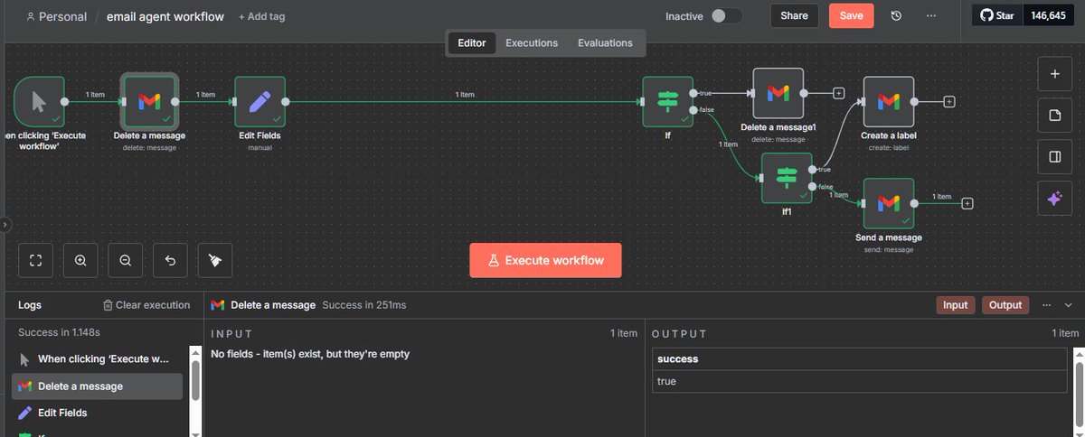Click Execute workflow button
Screen dimensions: 1085x437
click(545, 260)
